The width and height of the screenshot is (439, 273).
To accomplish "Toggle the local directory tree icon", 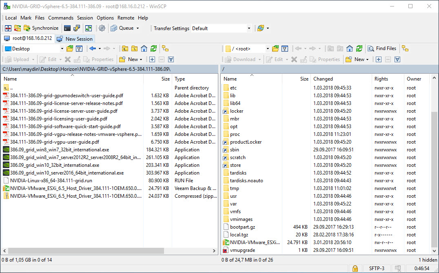I will pos(165,49).
